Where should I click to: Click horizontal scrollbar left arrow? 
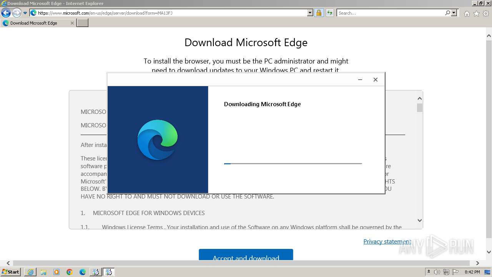point(8,263)
